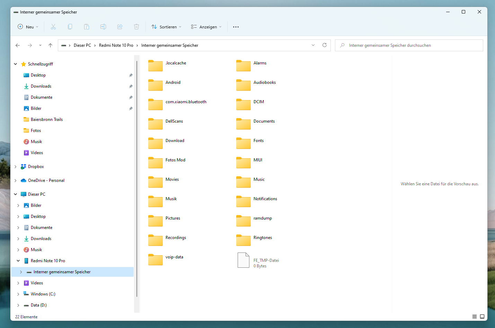Viewport: 495px width, 328px height.
Task: Expand the OneDrive - Personal node
Action: coord(16,180)
